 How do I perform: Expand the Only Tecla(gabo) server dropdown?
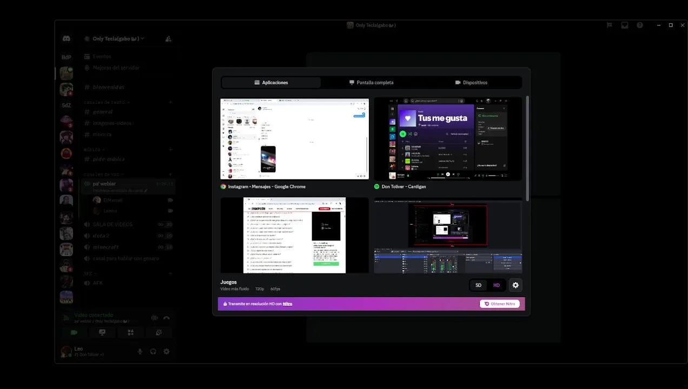(142, 39)
